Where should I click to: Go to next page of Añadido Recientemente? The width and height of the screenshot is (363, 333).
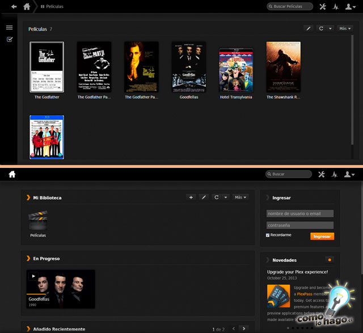point(244,328)
